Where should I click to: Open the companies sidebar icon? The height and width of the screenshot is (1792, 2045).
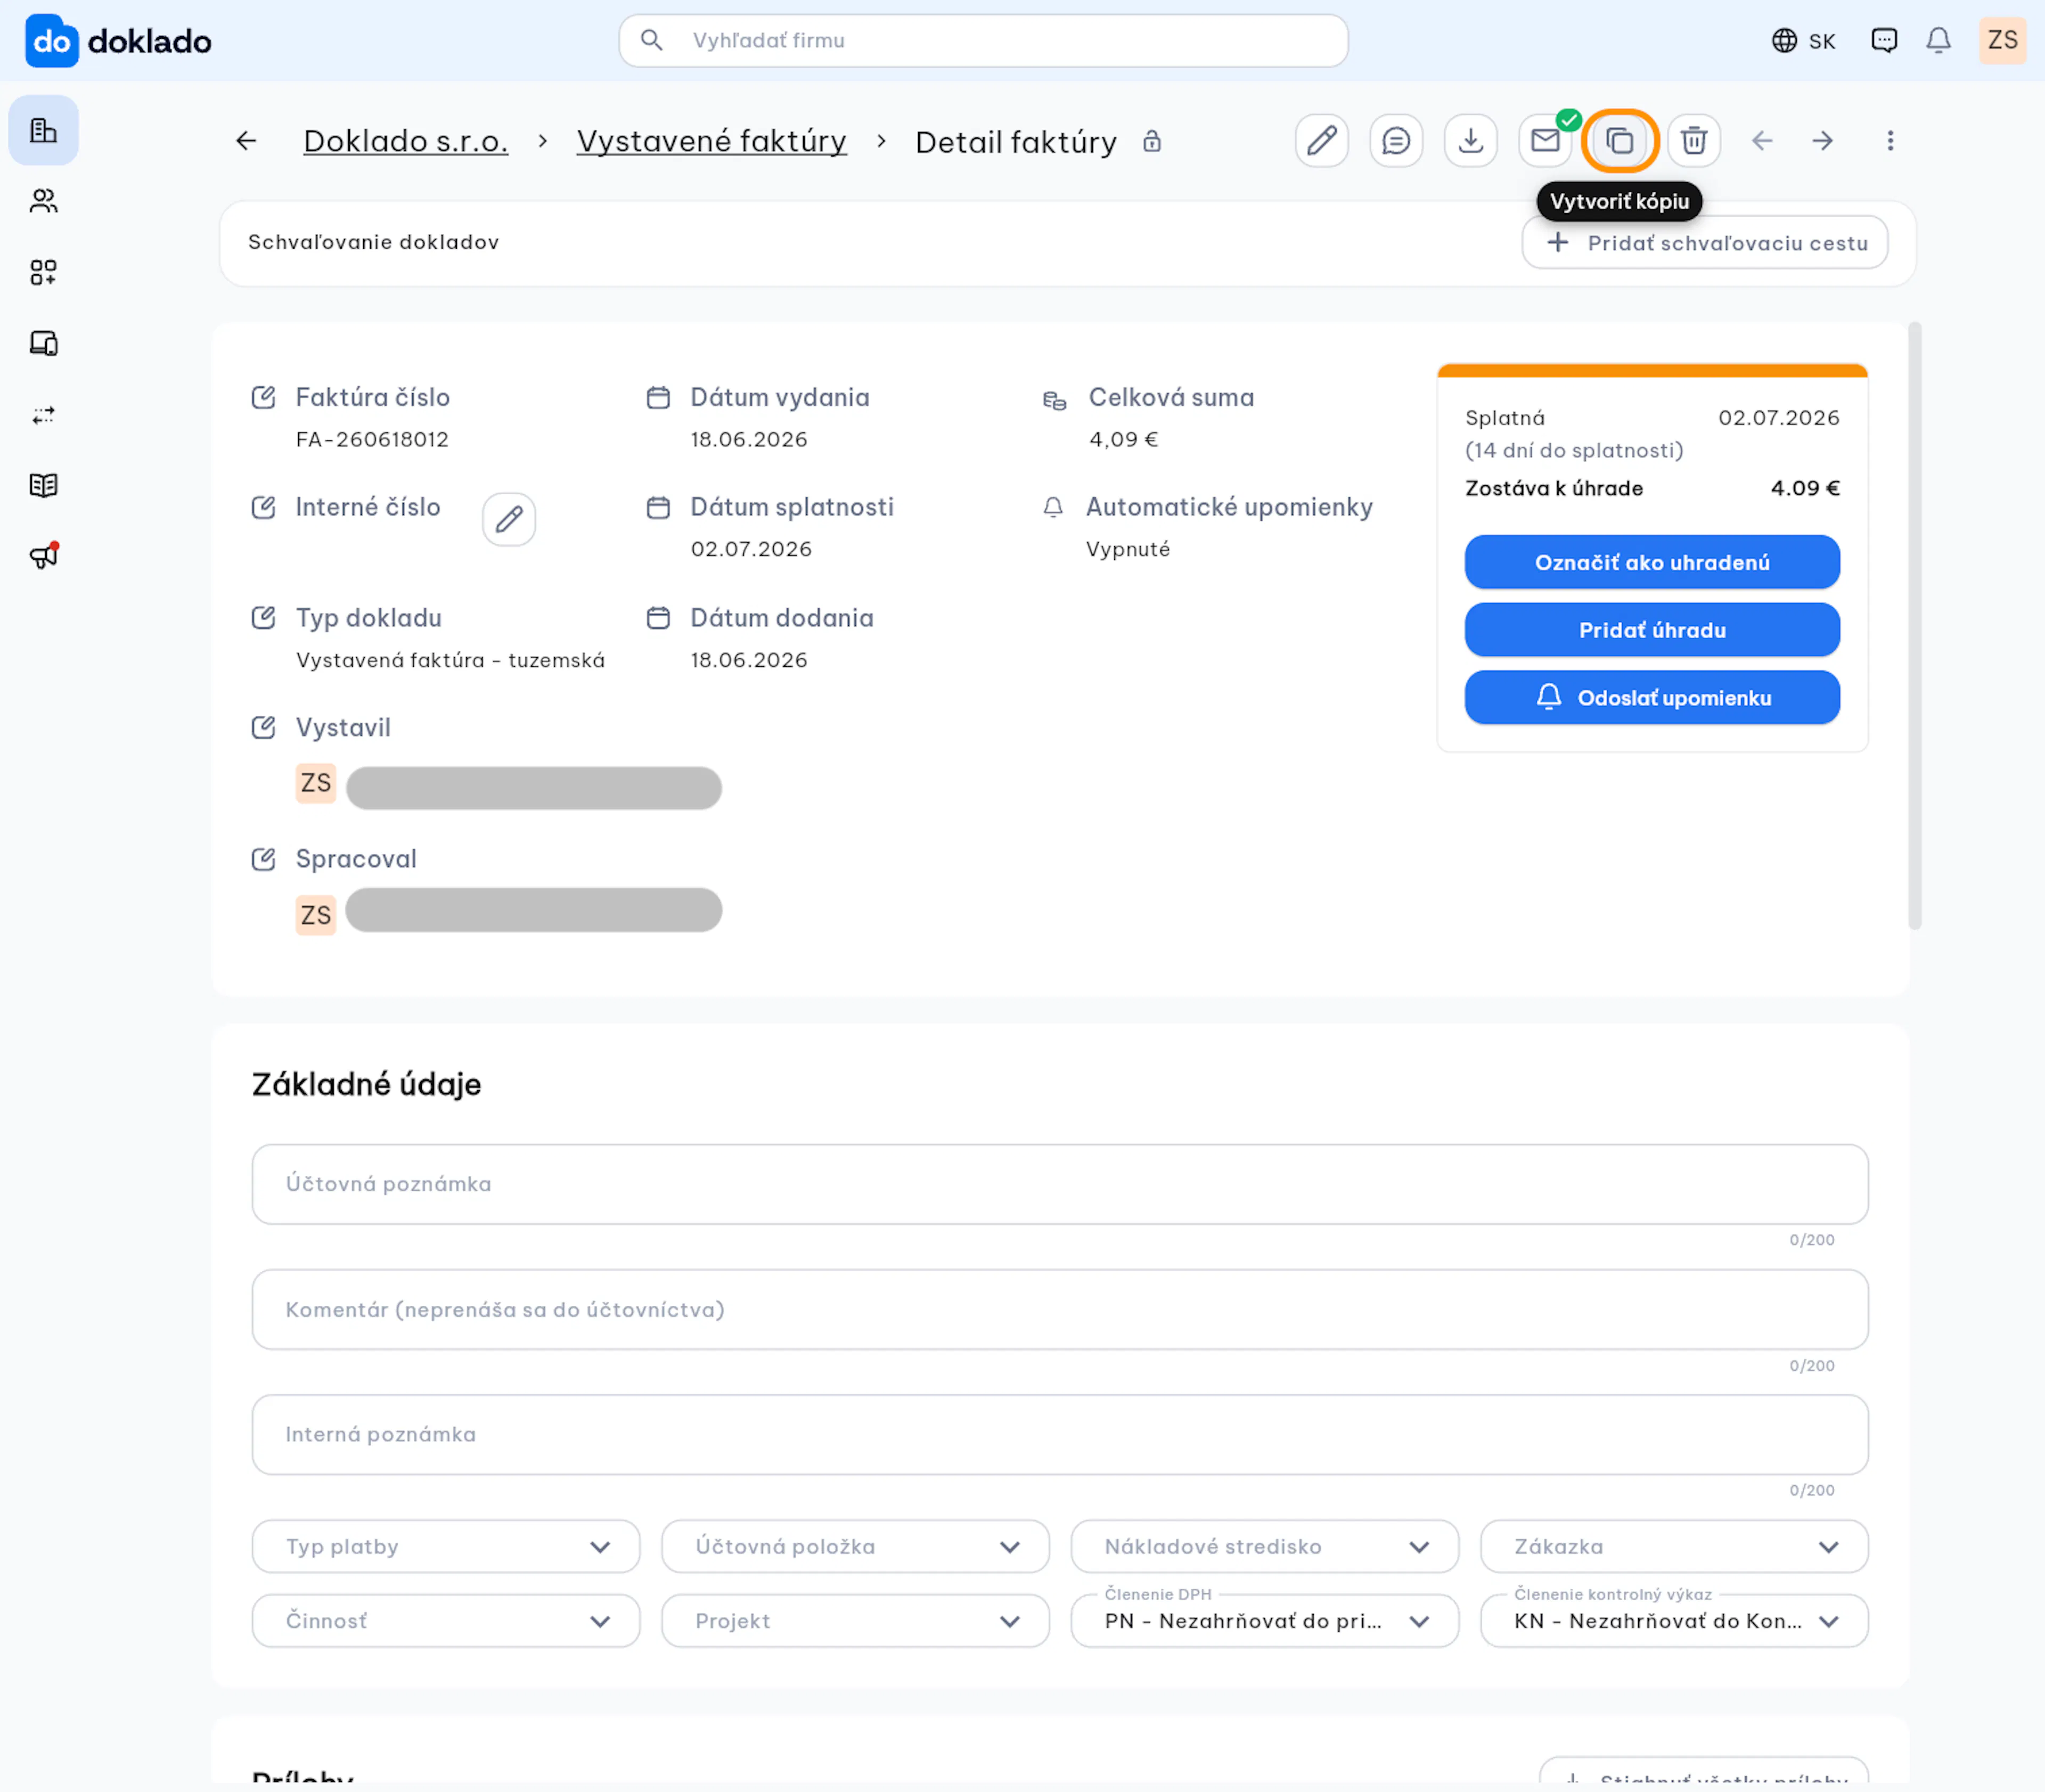pyautogui.click(x=43, y=130)
